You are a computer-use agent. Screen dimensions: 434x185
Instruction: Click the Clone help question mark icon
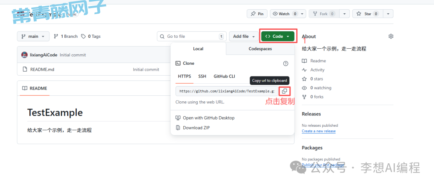[286, 64]
